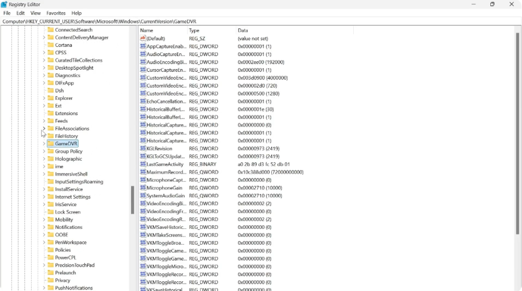The image size is (522, 291).
Task: Click data value 0x0002ee00 (192000)
Action: click(261, 62)
